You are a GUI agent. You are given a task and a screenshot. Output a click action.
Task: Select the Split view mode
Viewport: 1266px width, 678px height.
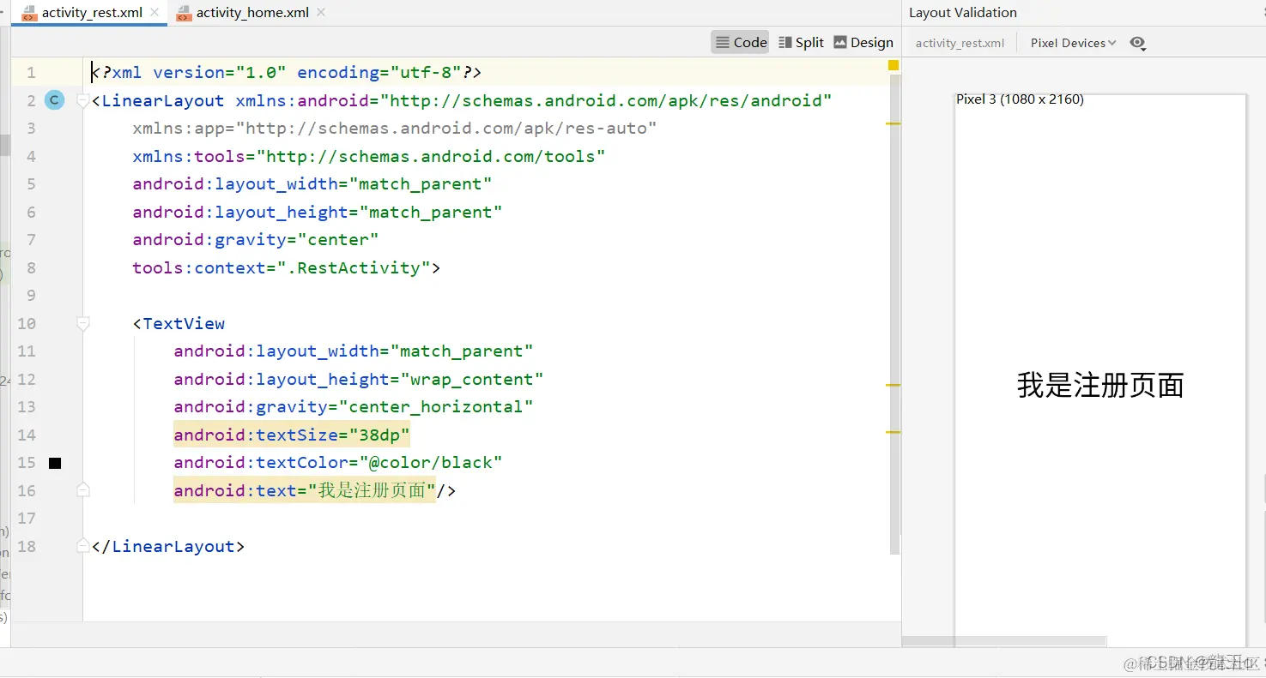(801, 42)
